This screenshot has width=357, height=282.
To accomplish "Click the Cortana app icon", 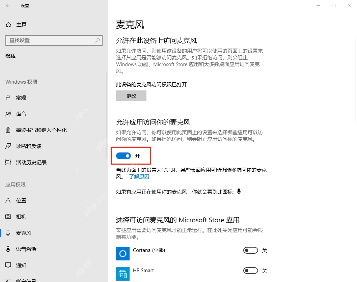I will pos(123,254).
